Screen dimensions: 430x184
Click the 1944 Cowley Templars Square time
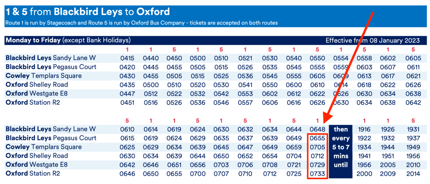point(389,147)
